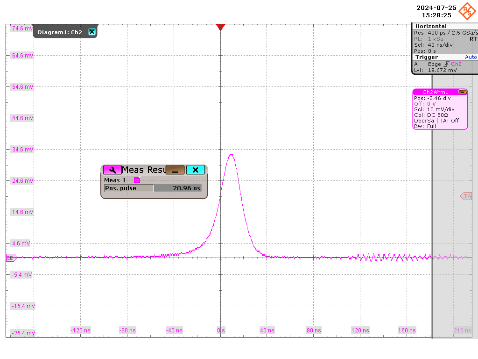Click the Rohde & Schwarz logo

click(x=467, y=11)
